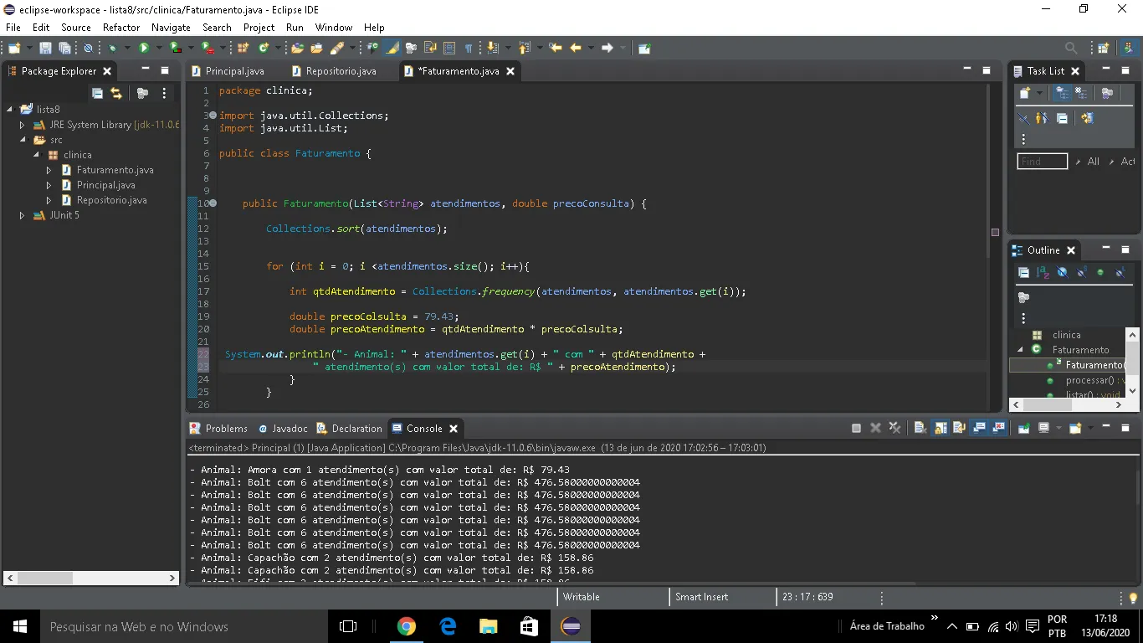Switch to the Repositorio.java editor tab
Screen dimensions: 1143x643
(x=341, y=71)
